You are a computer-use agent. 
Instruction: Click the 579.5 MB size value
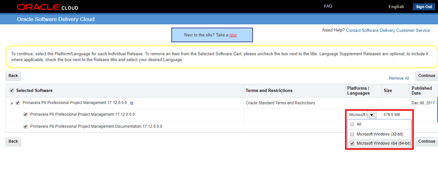392,115
